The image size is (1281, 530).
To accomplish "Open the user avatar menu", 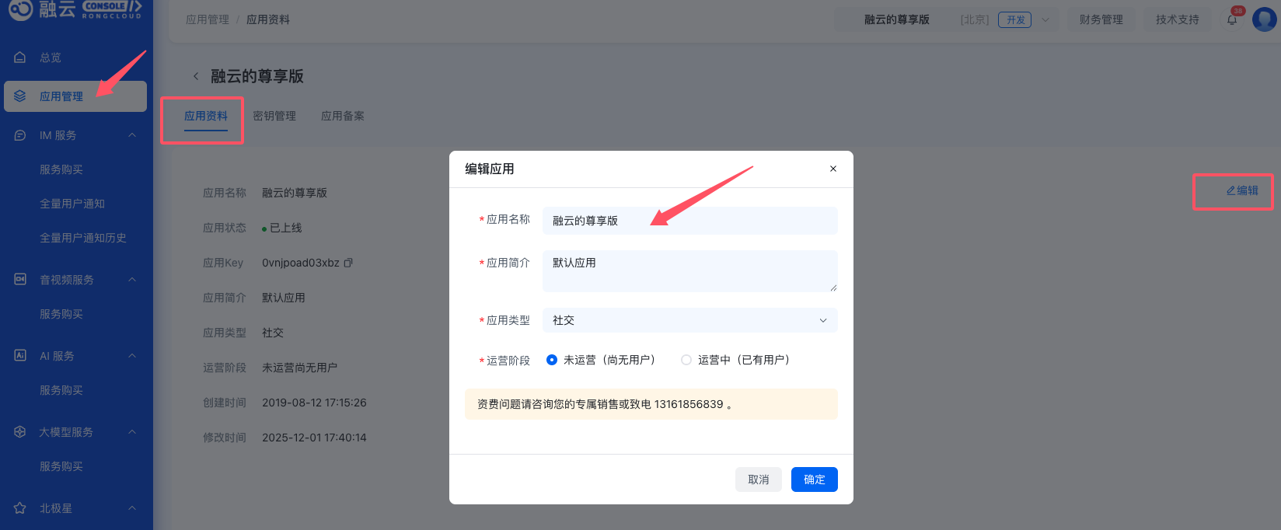I will pos(1265,19).
